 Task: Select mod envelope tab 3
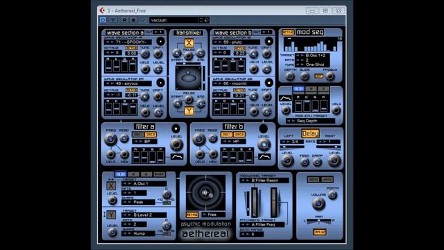pyautogui.click(x=323, y=89)
